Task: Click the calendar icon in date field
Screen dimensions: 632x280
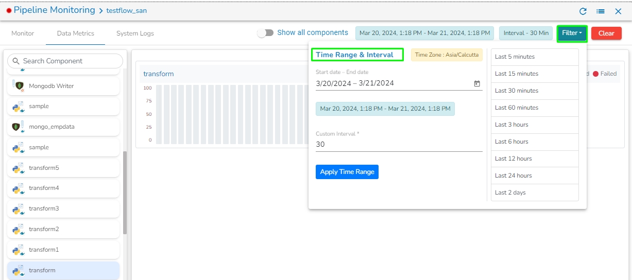Action: [477, 83]
